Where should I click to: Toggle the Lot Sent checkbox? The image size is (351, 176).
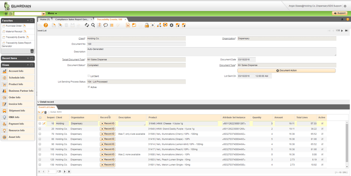pyautogui.click(x=89, y=76)
